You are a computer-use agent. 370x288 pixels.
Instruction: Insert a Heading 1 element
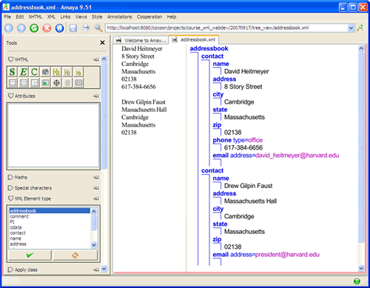56,72
